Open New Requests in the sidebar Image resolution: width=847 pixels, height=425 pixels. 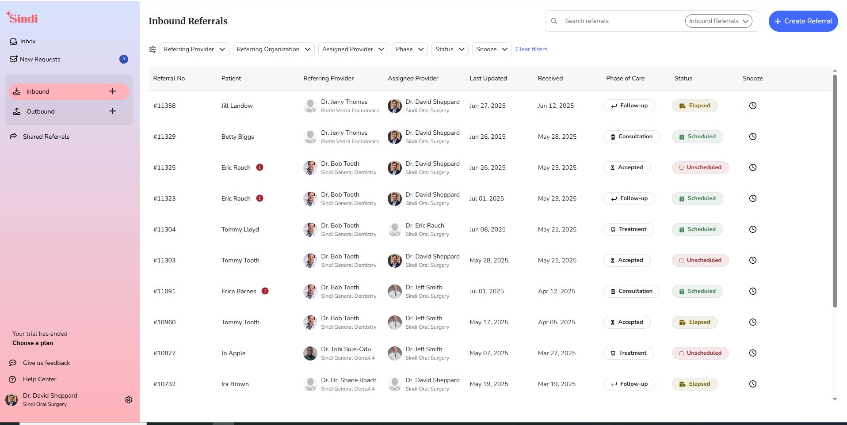[40, 59]
